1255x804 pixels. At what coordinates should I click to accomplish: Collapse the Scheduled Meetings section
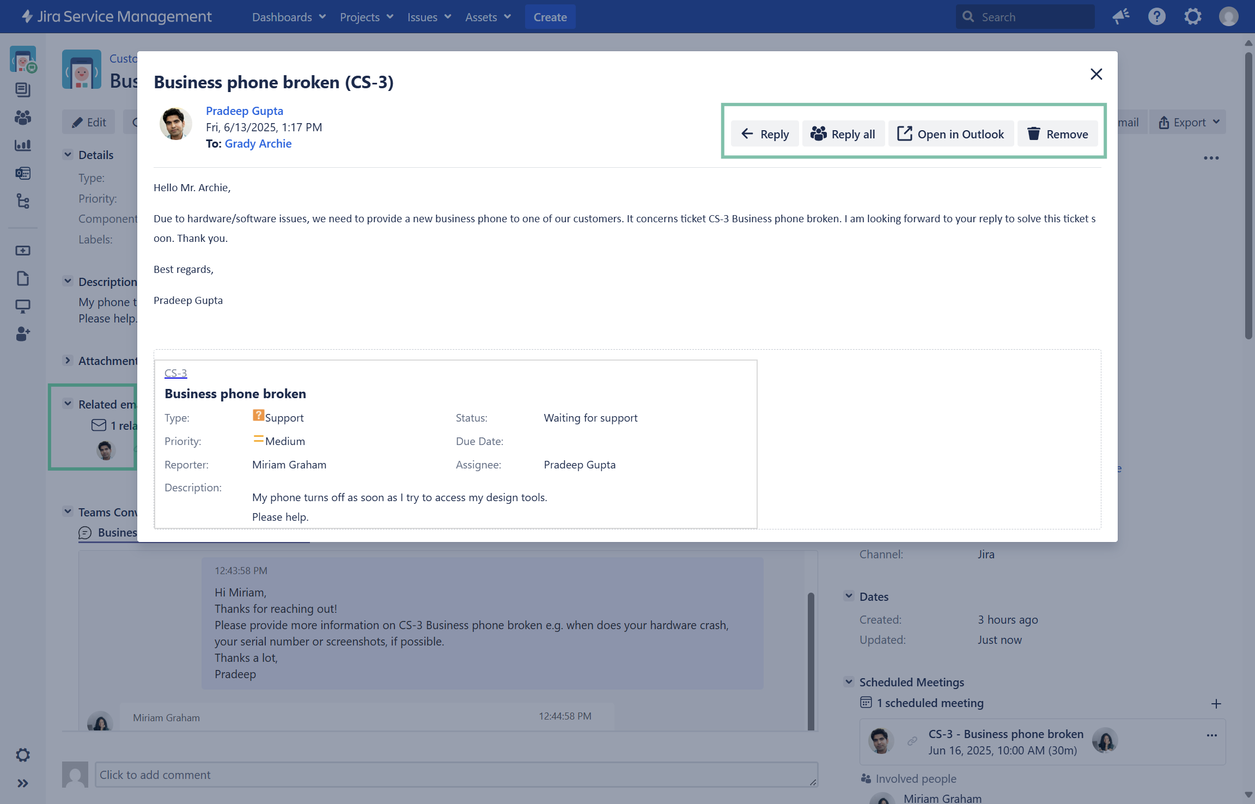(x=849, y=682)
